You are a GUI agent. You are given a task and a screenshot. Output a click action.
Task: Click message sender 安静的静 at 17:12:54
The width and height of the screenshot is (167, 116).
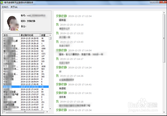coord(61,16)
